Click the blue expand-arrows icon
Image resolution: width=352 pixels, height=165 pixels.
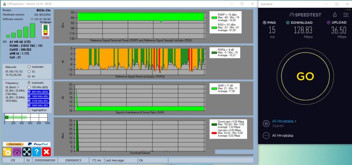click(x=27, y=152)
